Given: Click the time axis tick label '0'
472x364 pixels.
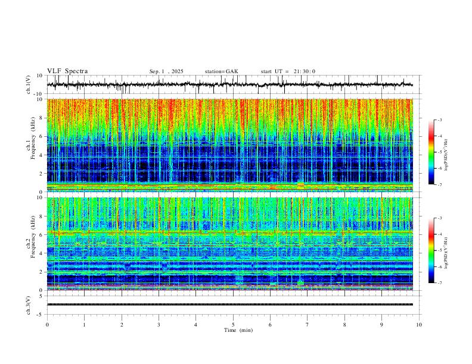Looking at the screenshot, I should 47,325.
